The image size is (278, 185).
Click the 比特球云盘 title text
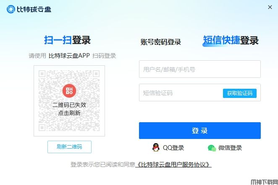tap(34, 9)
